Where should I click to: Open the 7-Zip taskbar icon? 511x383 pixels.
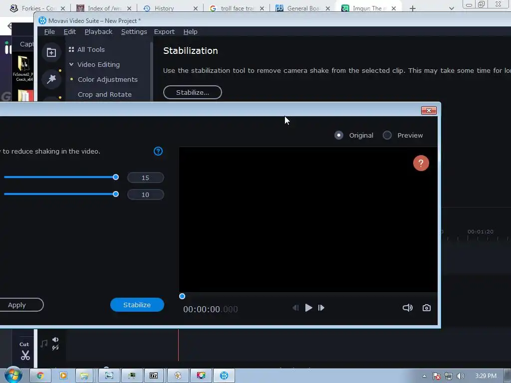(154, 376)
